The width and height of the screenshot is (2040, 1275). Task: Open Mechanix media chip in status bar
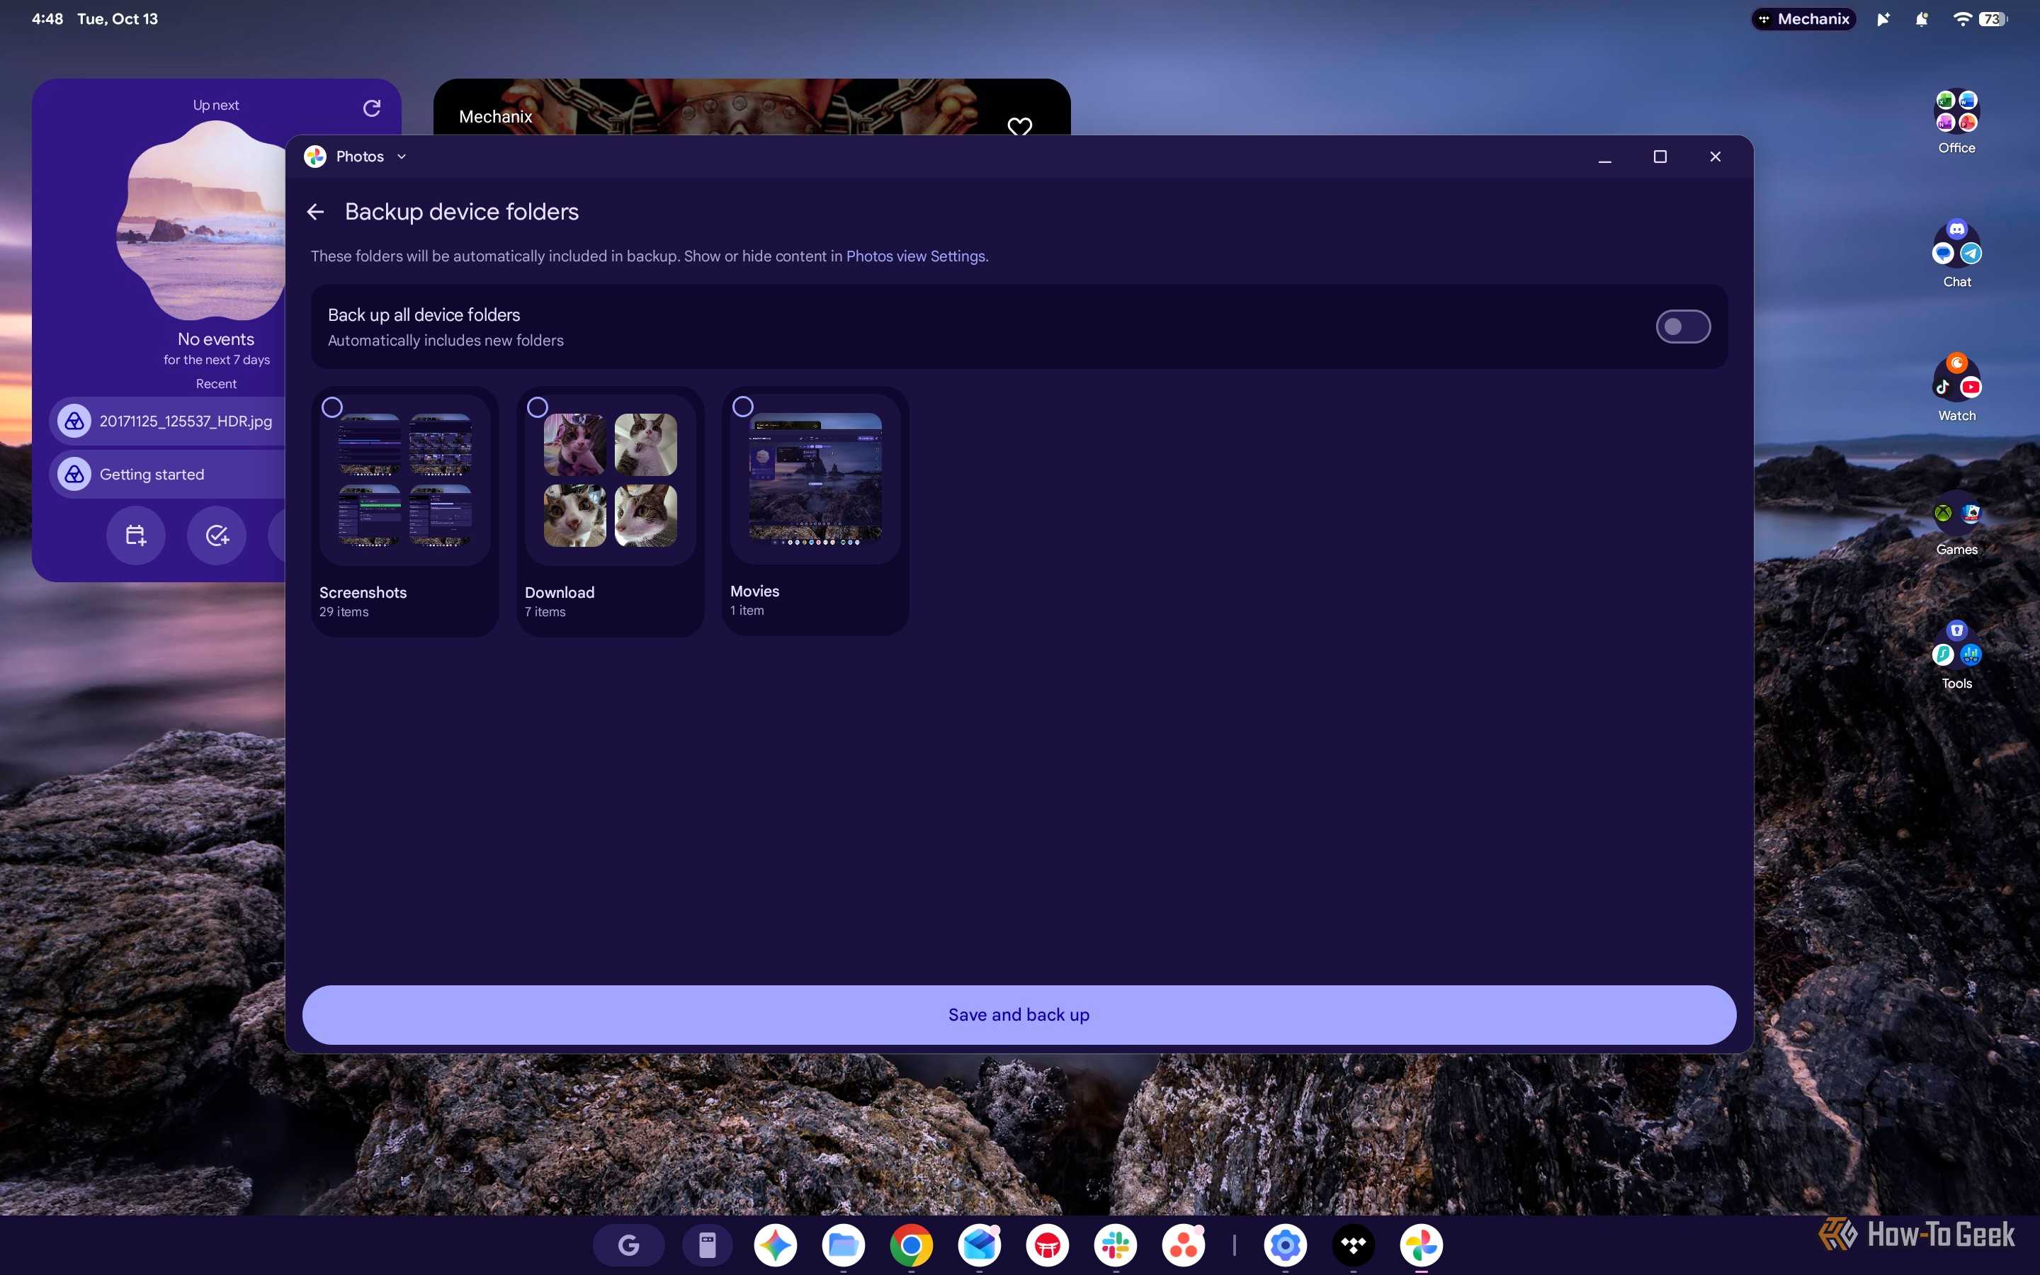(1803, 18)
